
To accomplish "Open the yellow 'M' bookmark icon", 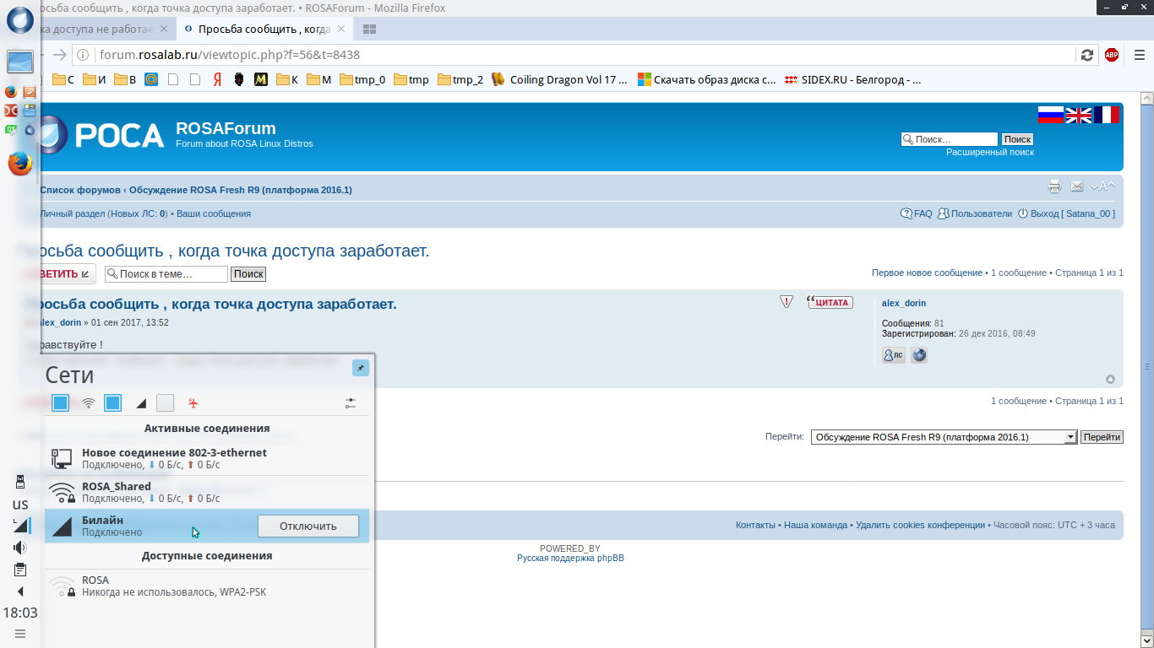I will [261, 80].
